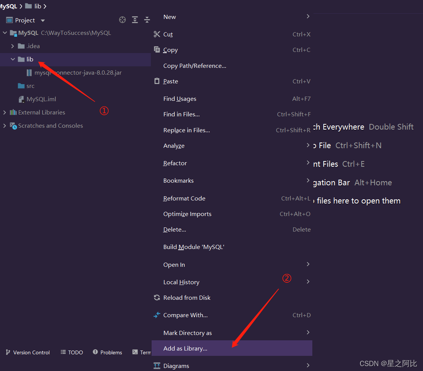Click the TODO list icon

tap(63, 352)
